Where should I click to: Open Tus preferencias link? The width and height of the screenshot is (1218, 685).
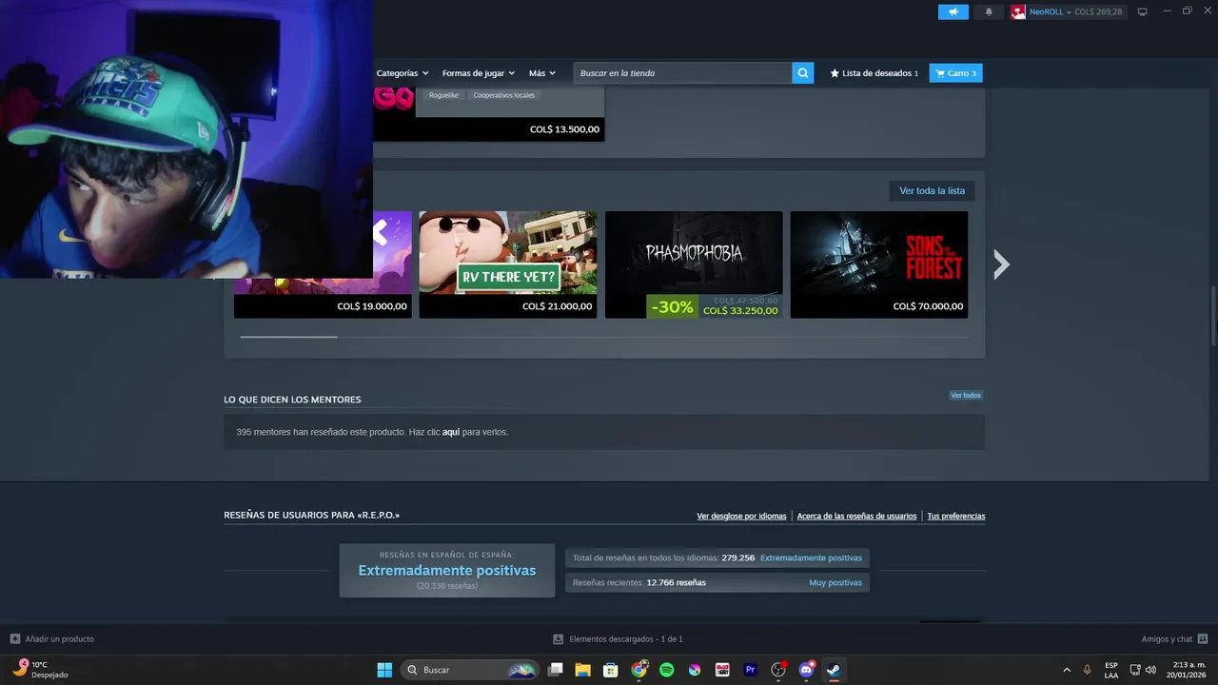coord(956,516)
